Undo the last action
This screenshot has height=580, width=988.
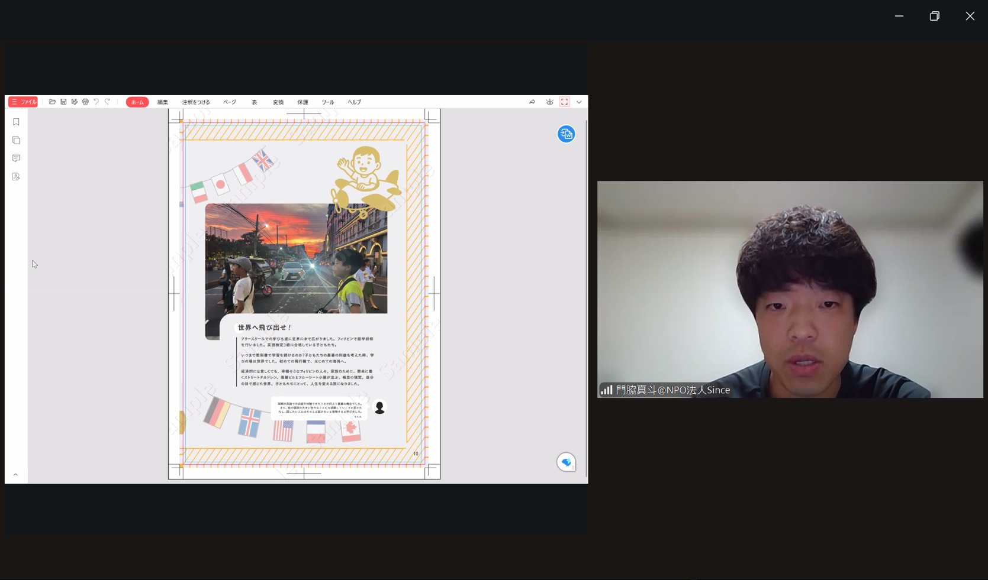click(x=96, y=102)
